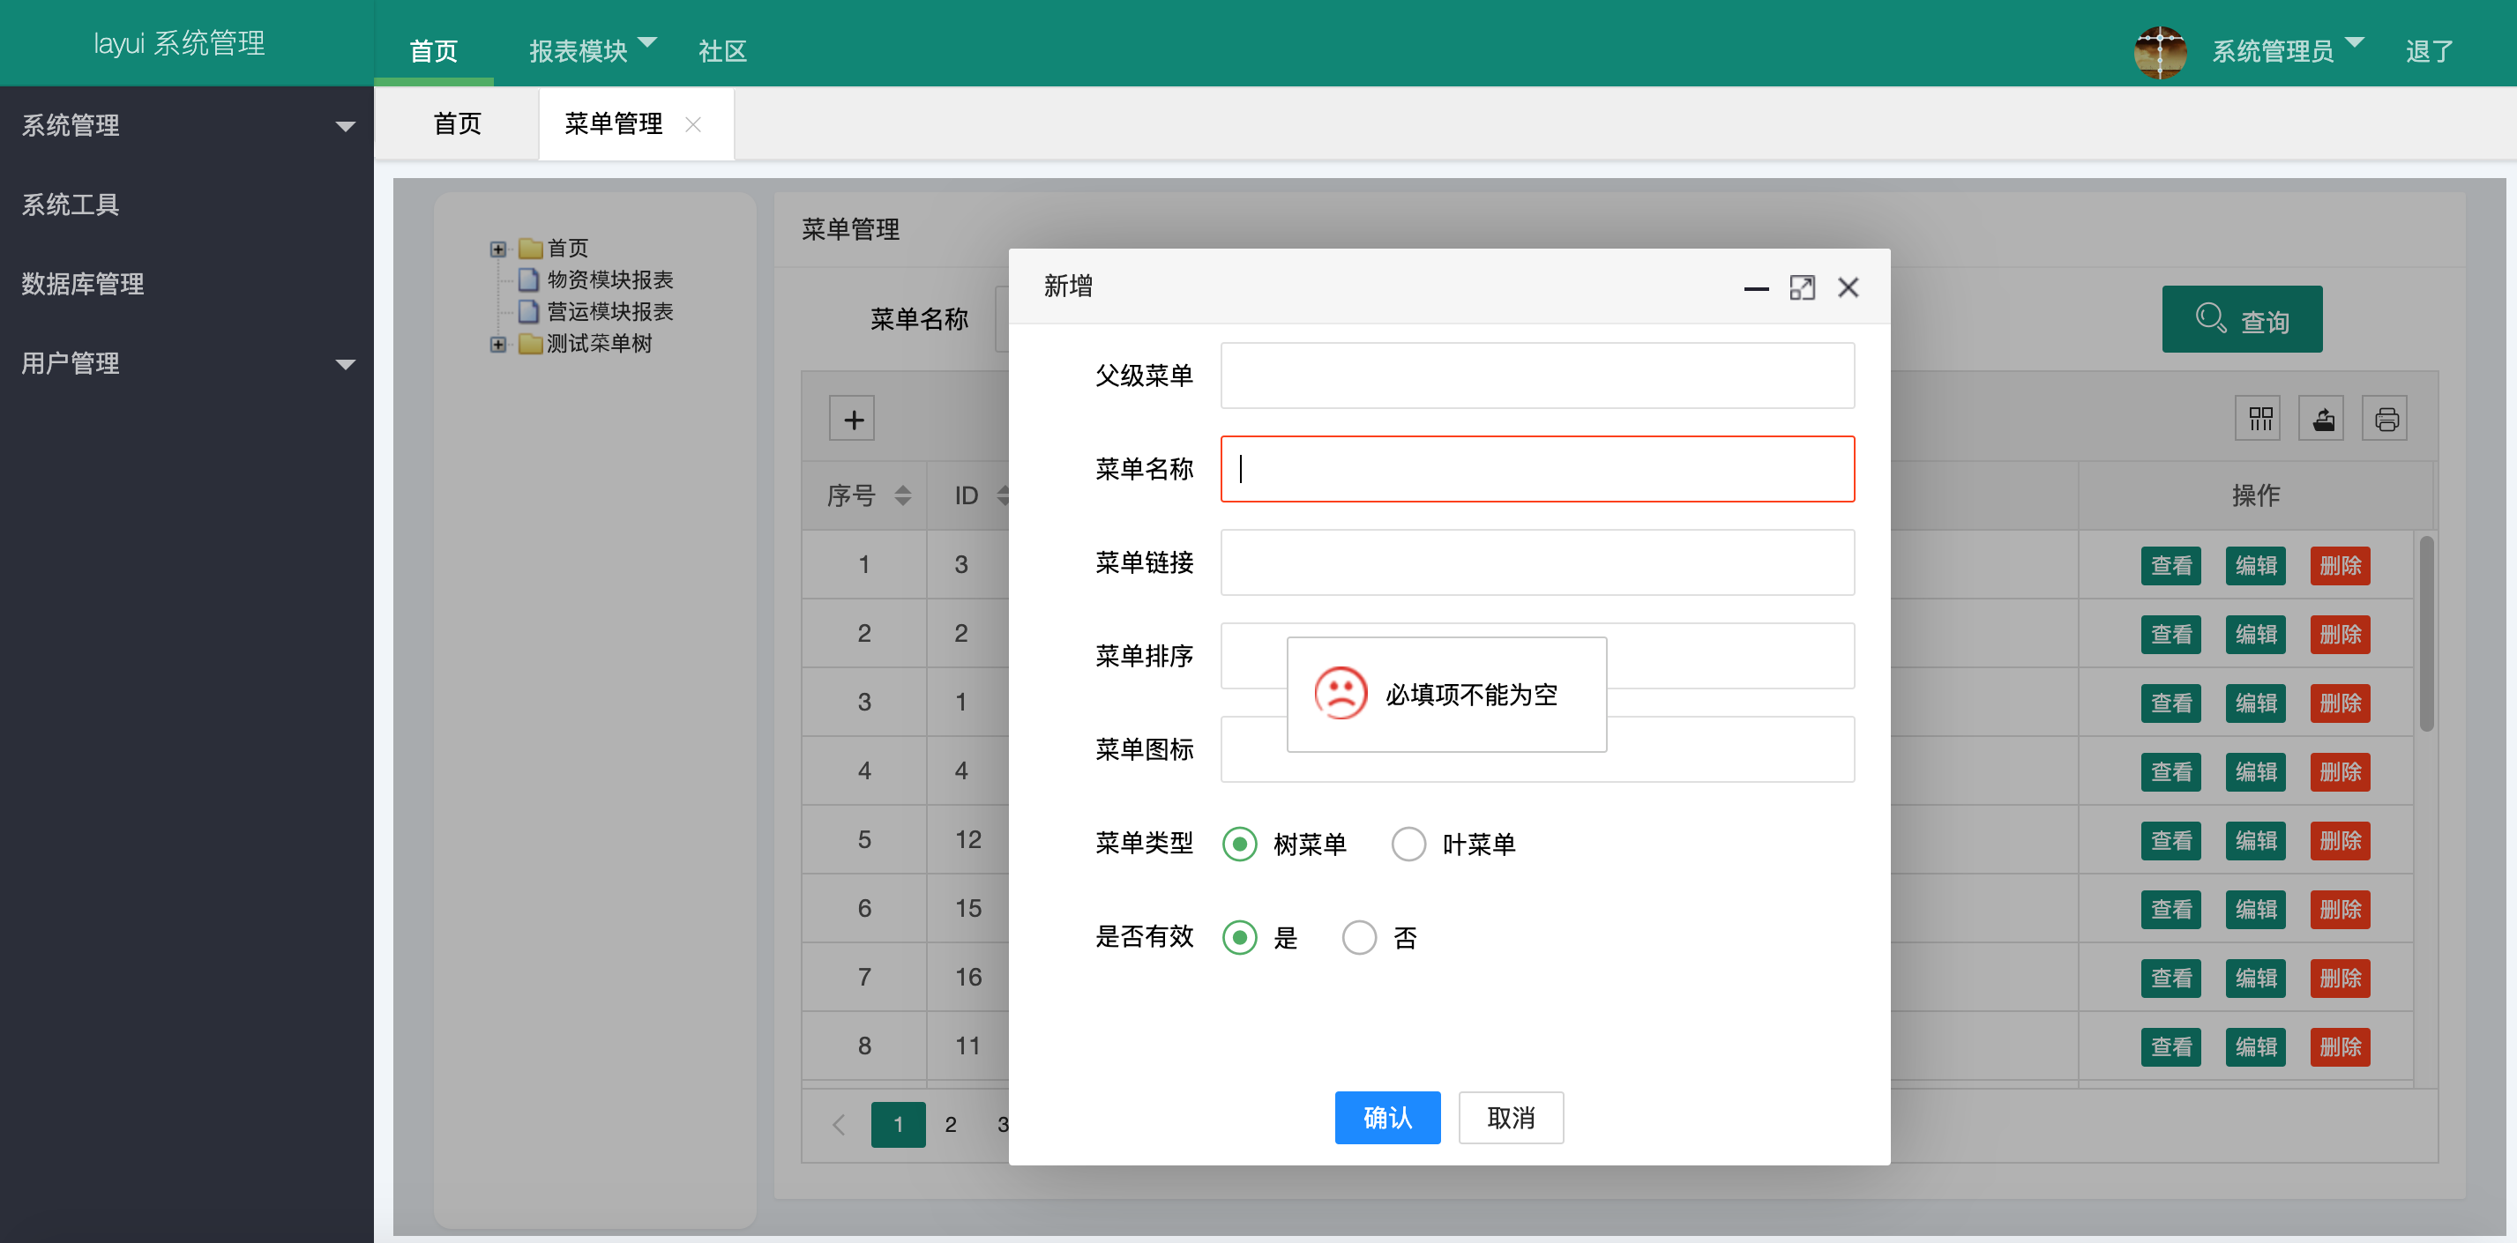
Task: Open the 社区 menu item
Action: coord(722,51)
